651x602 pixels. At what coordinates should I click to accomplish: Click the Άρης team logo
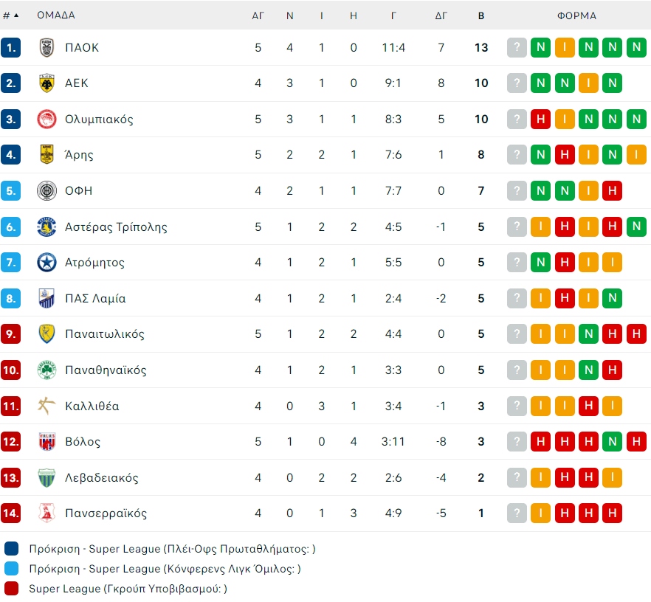(x=47, y=155)
